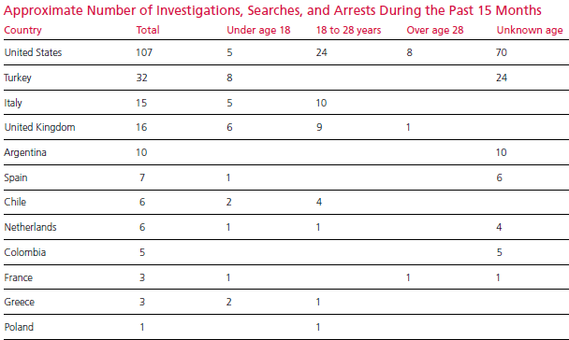Viewport: 569px width, 340px height.
Task: Click the United States total 107
Action: (144, 52)
